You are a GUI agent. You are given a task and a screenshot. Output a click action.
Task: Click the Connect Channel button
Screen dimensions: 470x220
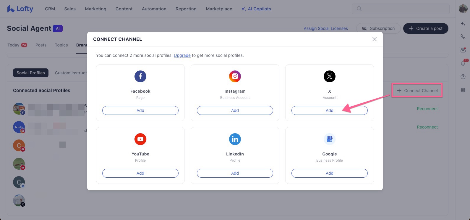click(x=417, y=91)
